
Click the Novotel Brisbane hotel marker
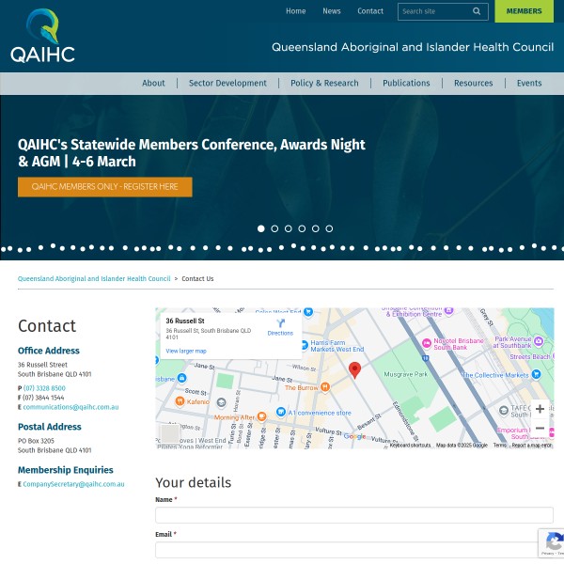coord(427,341)
